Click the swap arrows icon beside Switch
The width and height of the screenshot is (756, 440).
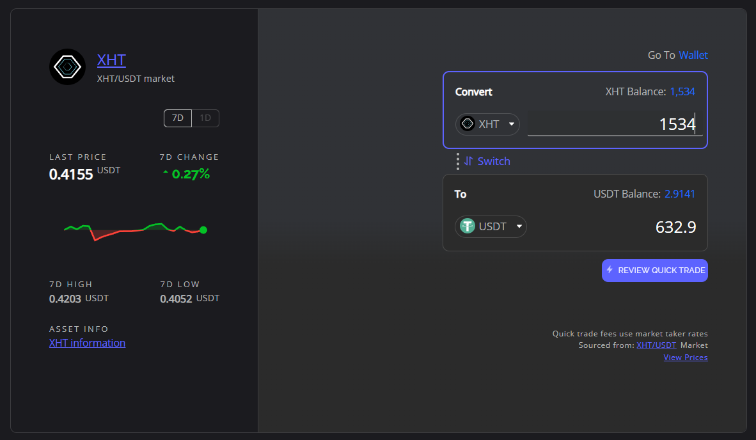tap(468, 161)
